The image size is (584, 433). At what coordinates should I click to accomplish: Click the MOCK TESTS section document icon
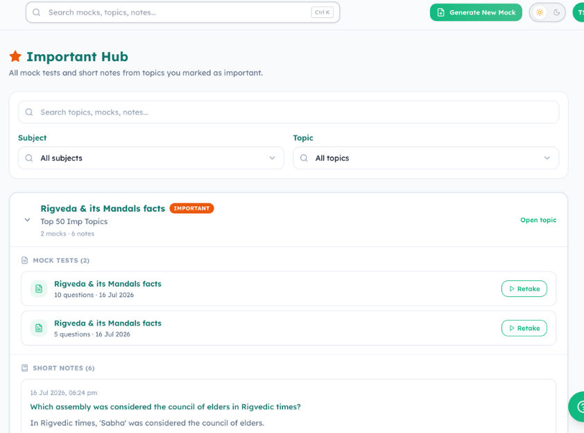click(x=24, y=260)
